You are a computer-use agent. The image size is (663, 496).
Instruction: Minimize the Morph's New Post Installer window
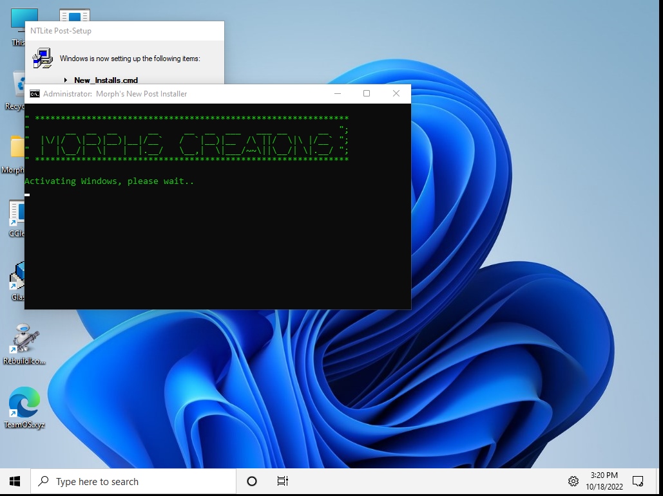(338, 94)
